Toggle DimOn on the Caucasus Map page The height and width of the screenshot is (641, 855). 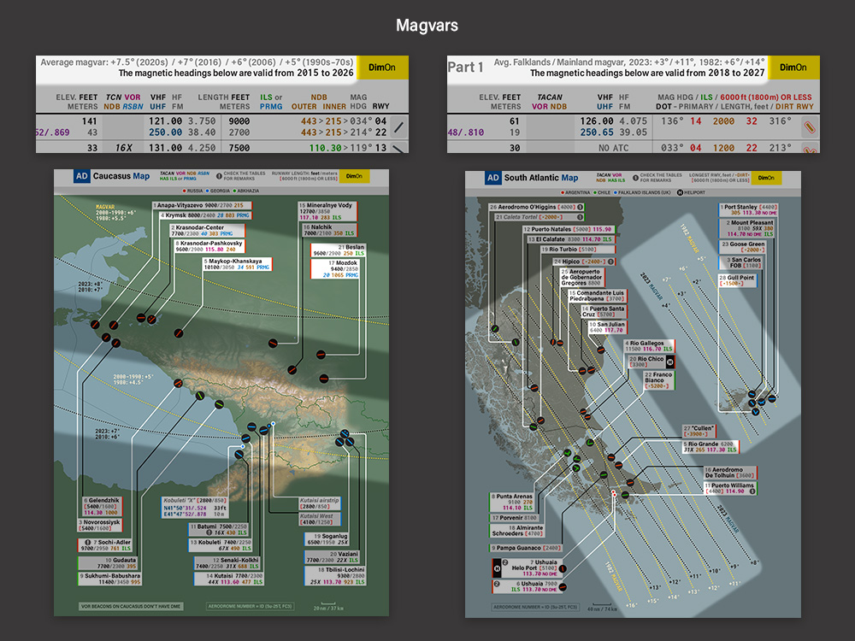354,176
